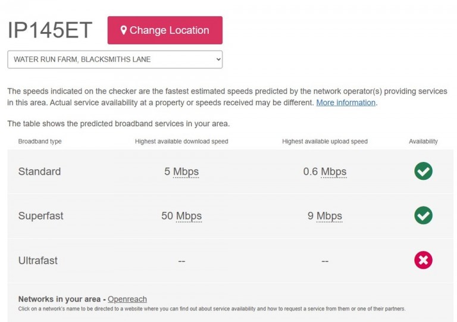Click the Highest available upload speed header
The height and width of the screenshot is (322, 457).
(325, 141)
